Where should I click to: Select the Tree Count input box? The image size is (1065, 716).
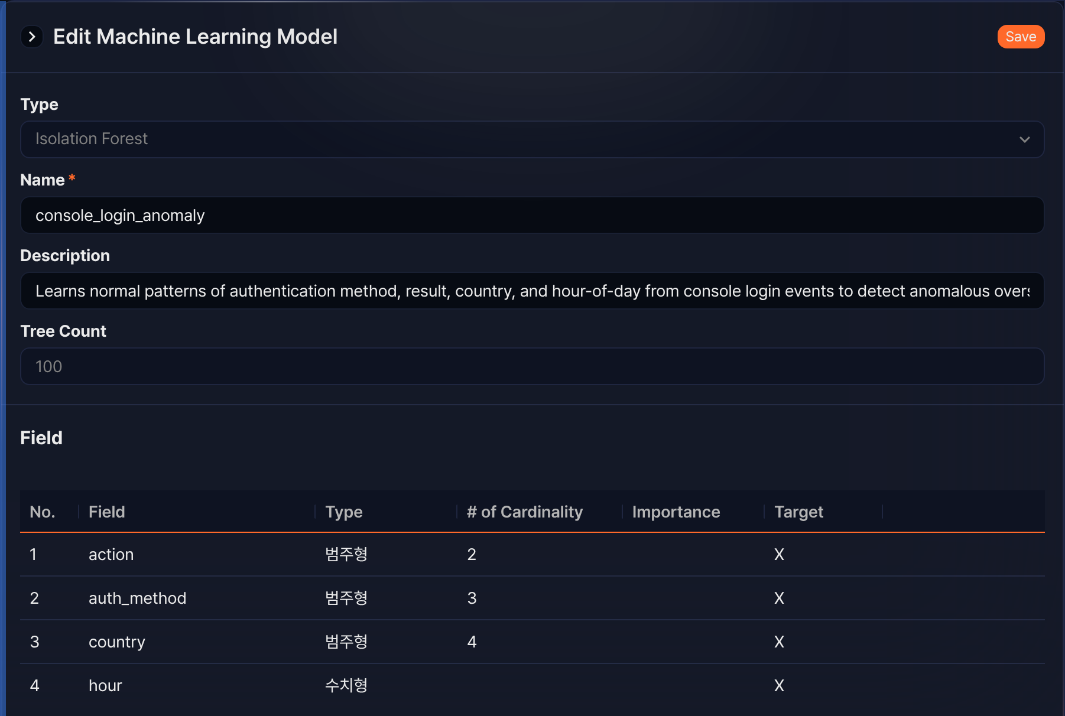point(532,366)
